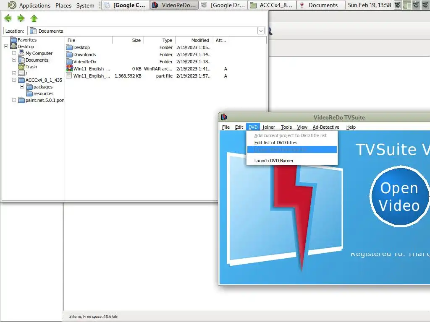Click the first raccoon tray icon
Screen dimensions: 430x322
[398, 5]
